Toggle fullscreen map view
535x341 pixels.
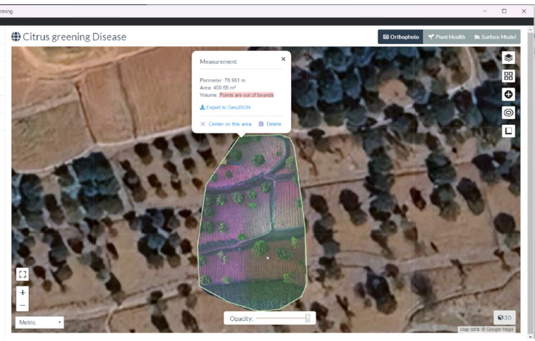[23, 274]
